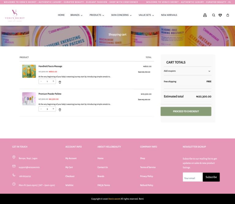Open New Arrivals page
235x204 pixels.
click(x=169, y=15)
